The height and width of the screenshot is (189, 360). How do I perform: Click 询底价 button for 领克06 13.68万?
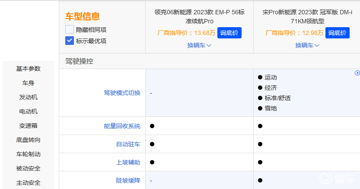[229, 33]
